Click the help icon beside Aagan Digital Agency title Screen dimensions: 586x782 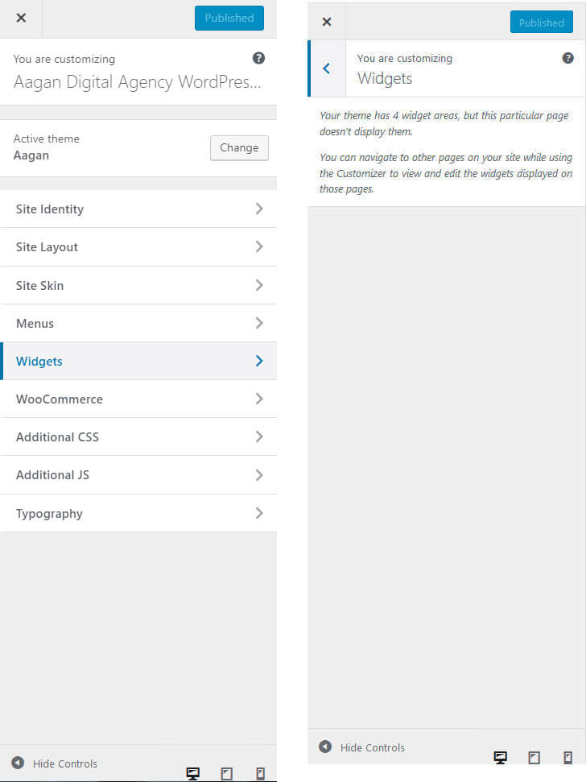[x=258, y=58]
